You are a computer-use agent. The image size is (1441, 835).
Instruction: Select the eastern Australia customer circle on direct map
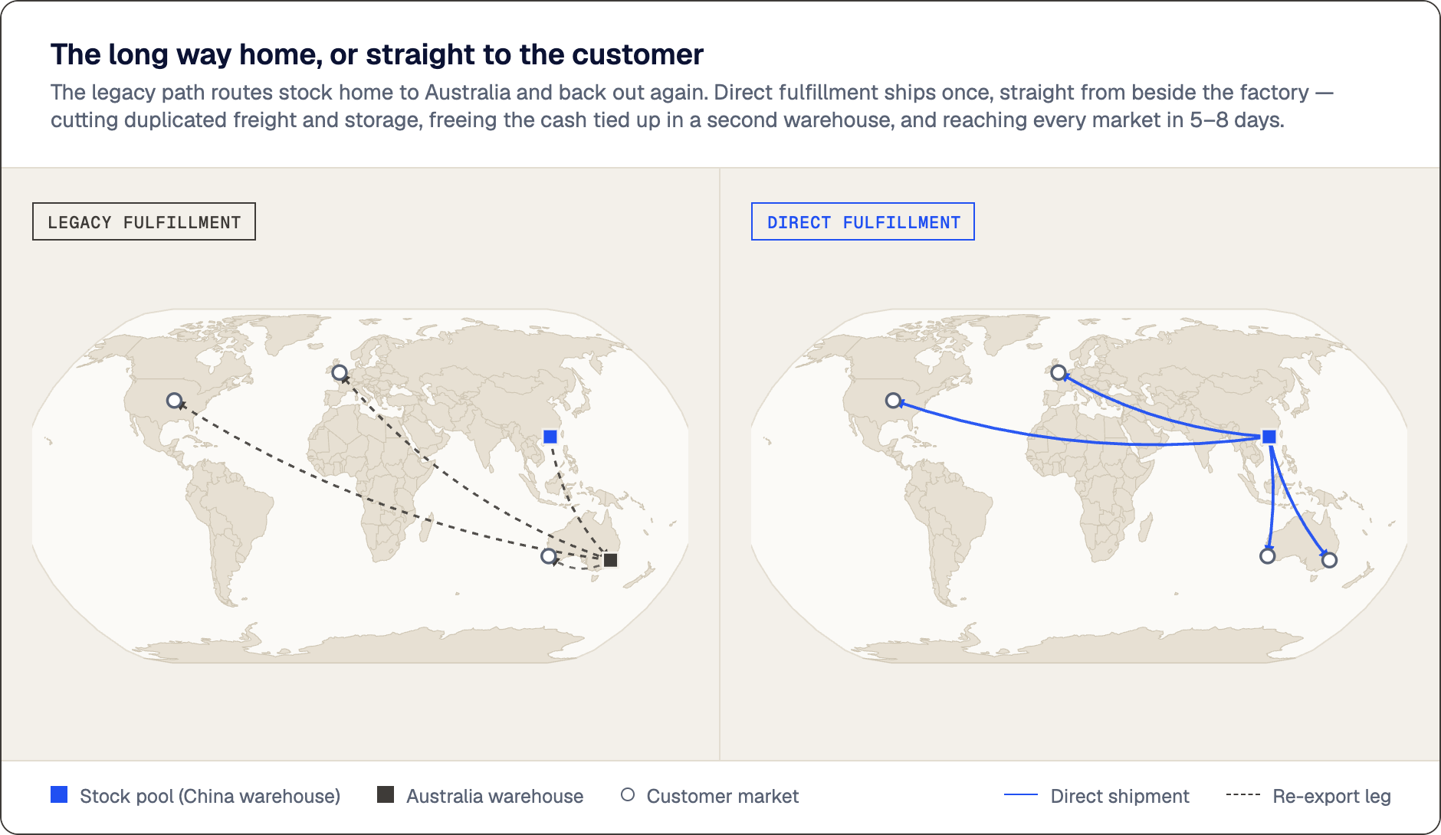pyautogui.click(x=1330, y=560)
